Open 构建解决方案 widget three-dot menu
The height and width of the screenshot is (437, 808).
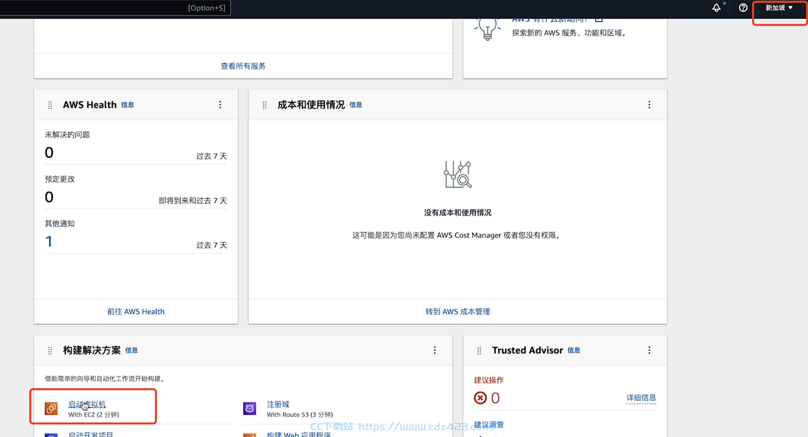click(x=435, y=350)
